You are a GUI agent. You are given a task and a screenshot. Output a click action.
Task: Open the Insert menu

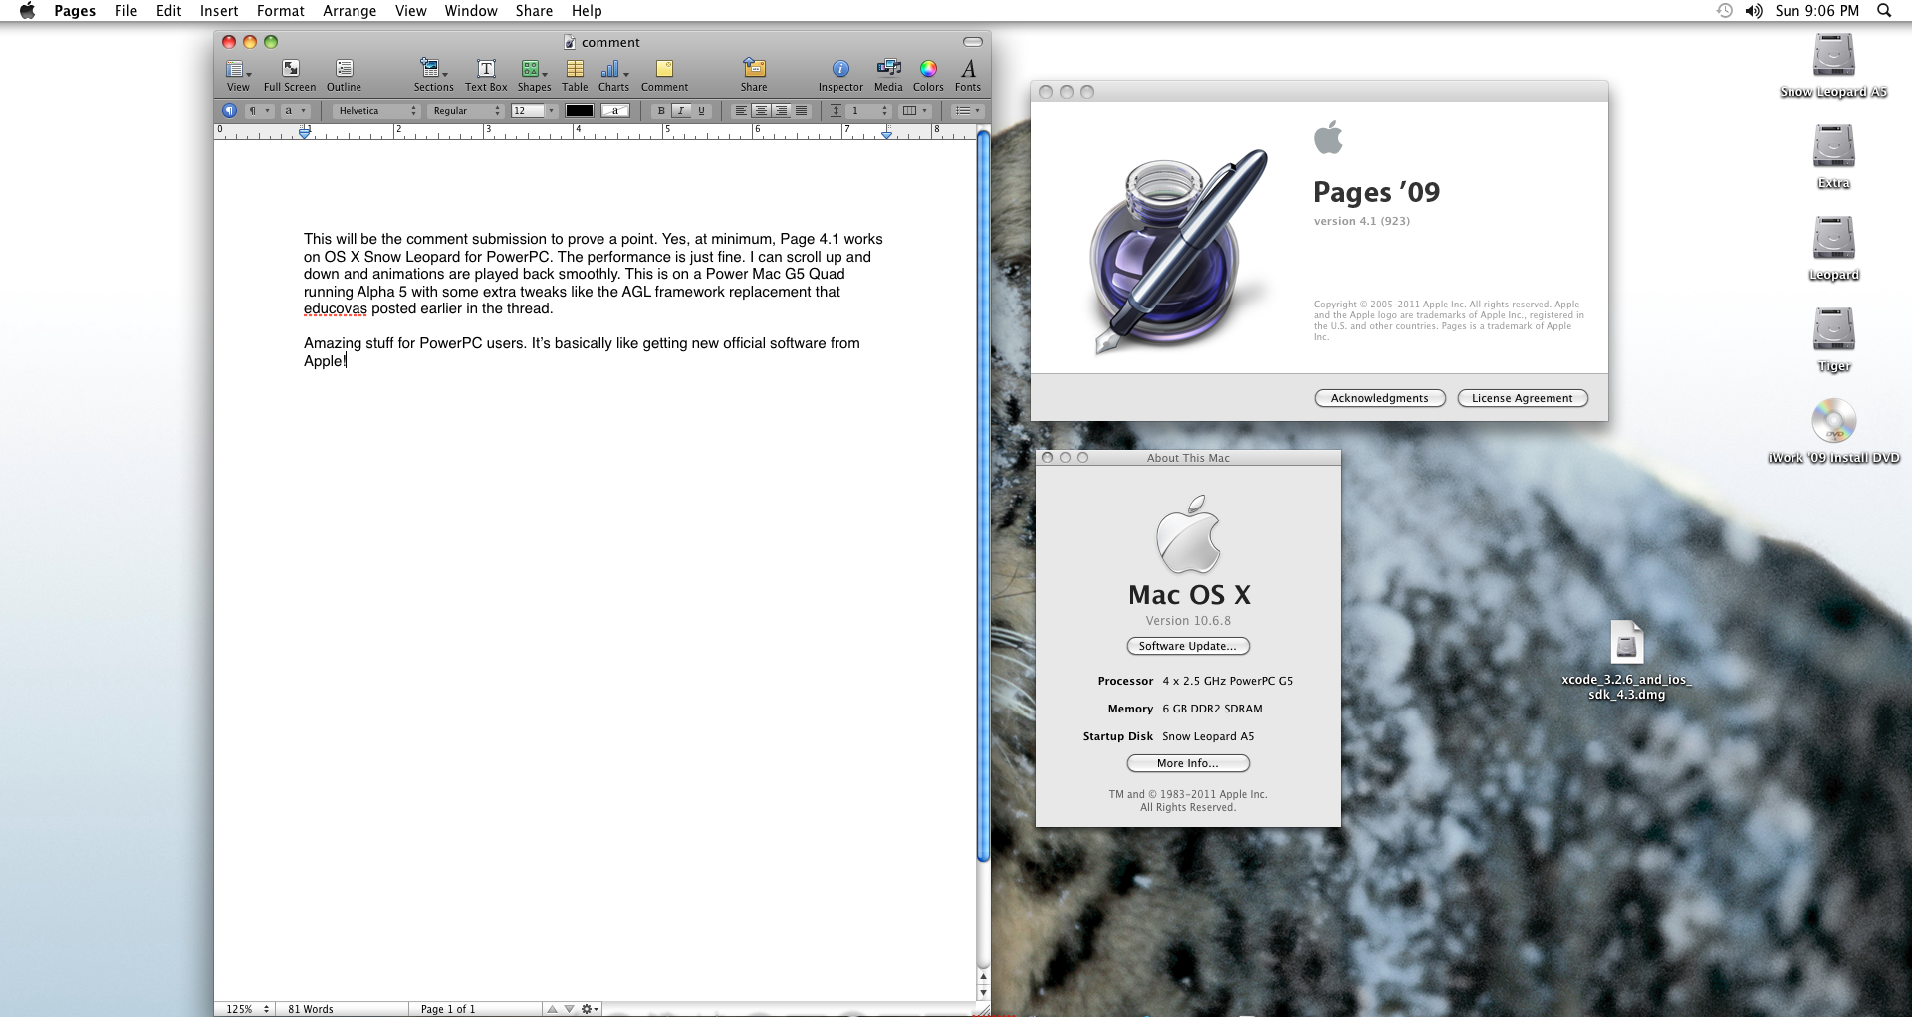[x=219, y=11]
